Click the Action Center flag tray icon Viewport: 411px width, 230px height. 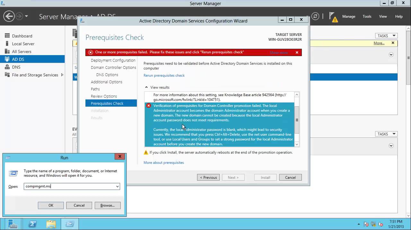coord(366,224)
